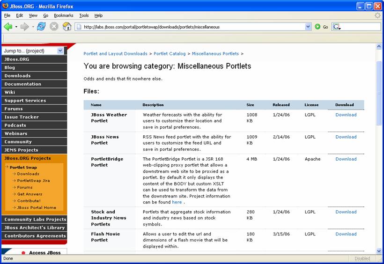Click the scroll down arrow of the page
Screen dimensions: 384x264
[x=379, y=251]
